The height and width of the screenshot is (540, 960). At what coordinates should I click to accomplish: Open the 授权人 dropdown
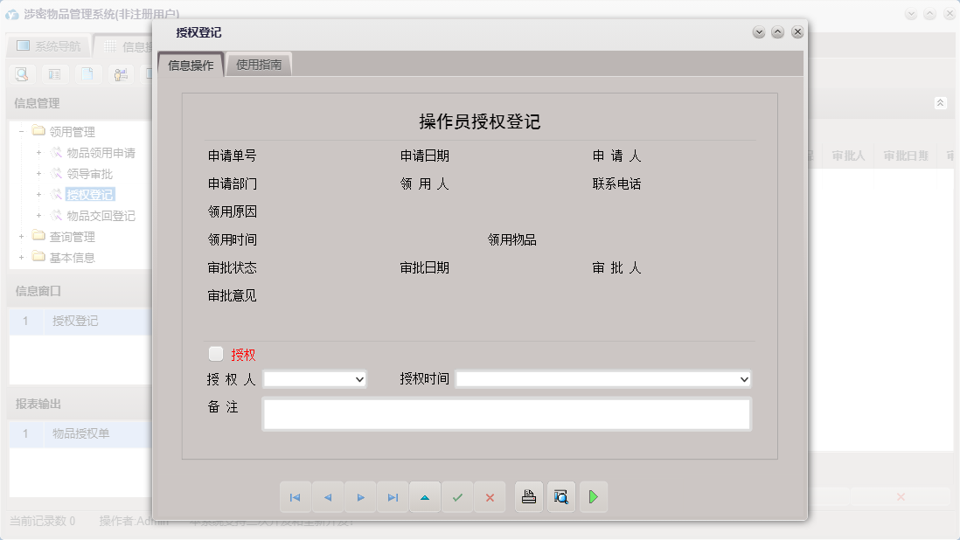(x=358, y=379)
